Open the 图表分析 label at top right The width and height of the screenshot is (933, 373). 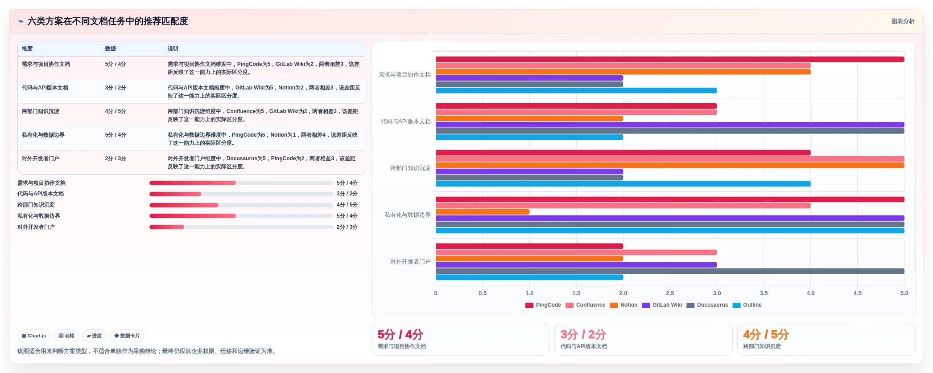903,21
